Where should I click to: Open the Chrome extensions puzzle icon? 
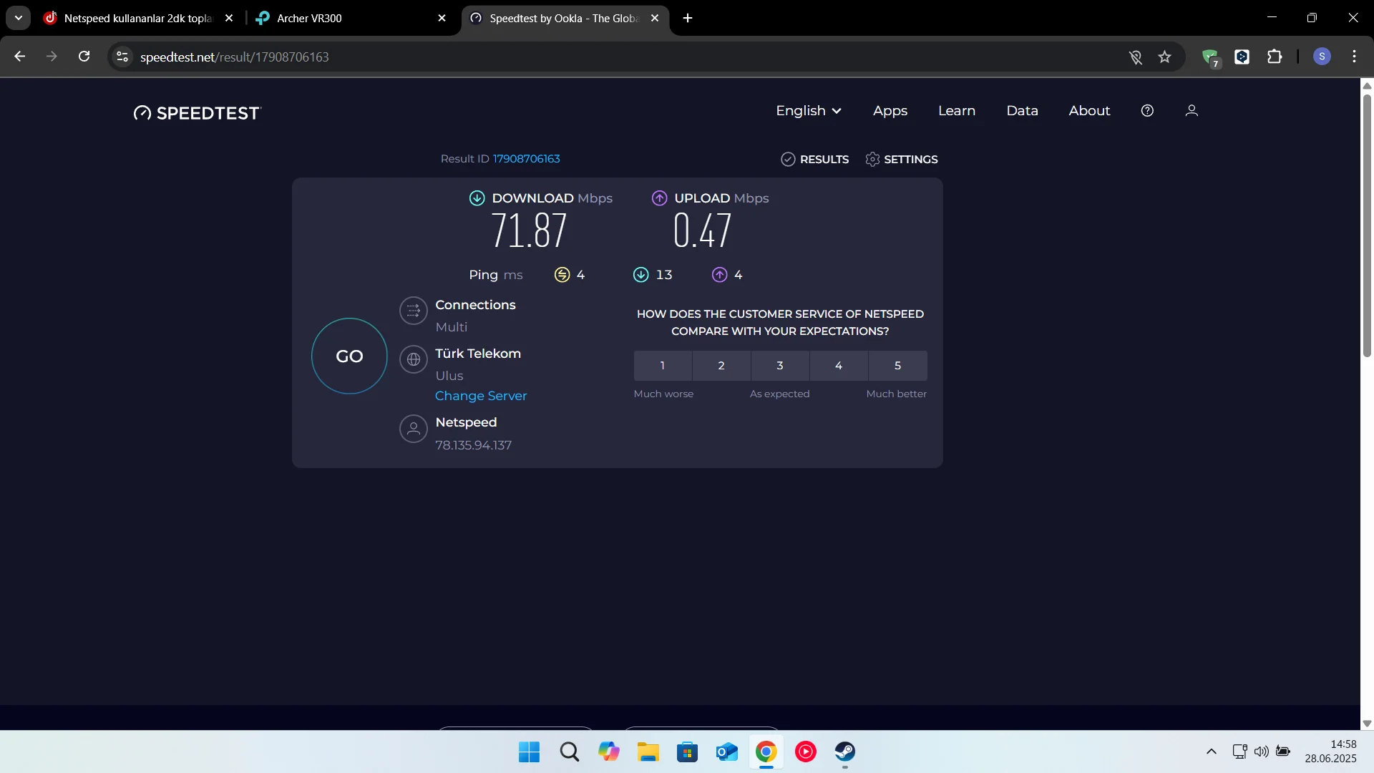point(1275,57)
